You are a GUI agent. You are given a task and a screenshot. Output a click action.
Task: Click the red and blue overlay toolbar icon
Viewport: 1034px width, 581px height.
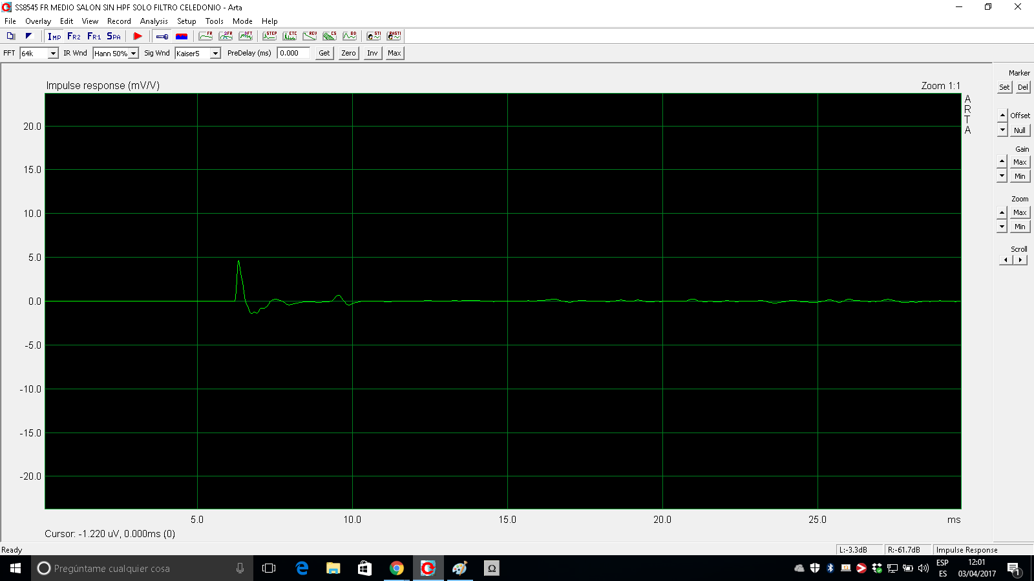[x=182, y=36]
